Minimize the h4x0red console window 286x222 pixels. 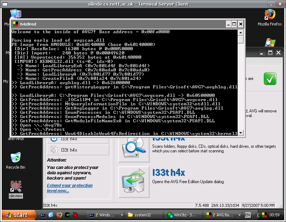228,24
